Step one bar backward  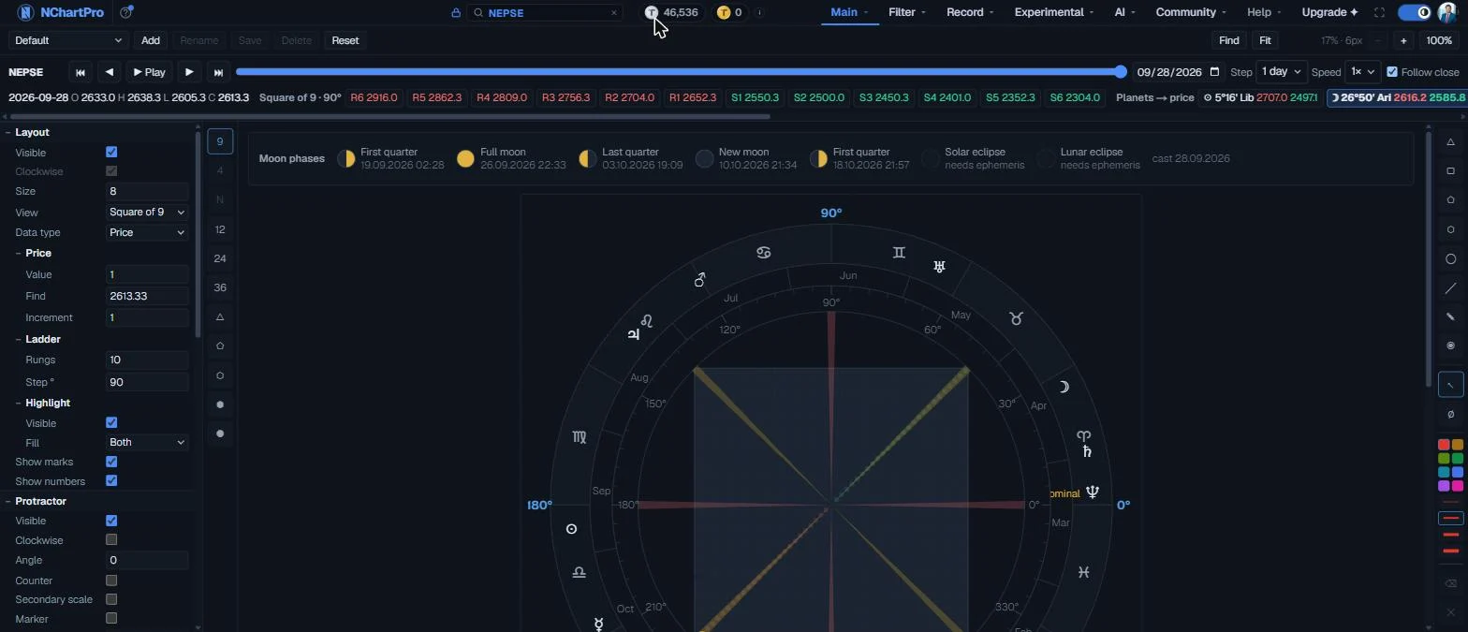point(110,72)
